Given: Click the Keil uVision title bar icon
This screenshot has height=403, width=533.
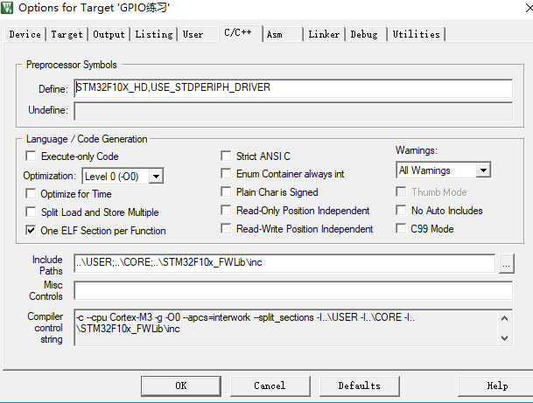Looking at the screenshot, I should [7, 8].
